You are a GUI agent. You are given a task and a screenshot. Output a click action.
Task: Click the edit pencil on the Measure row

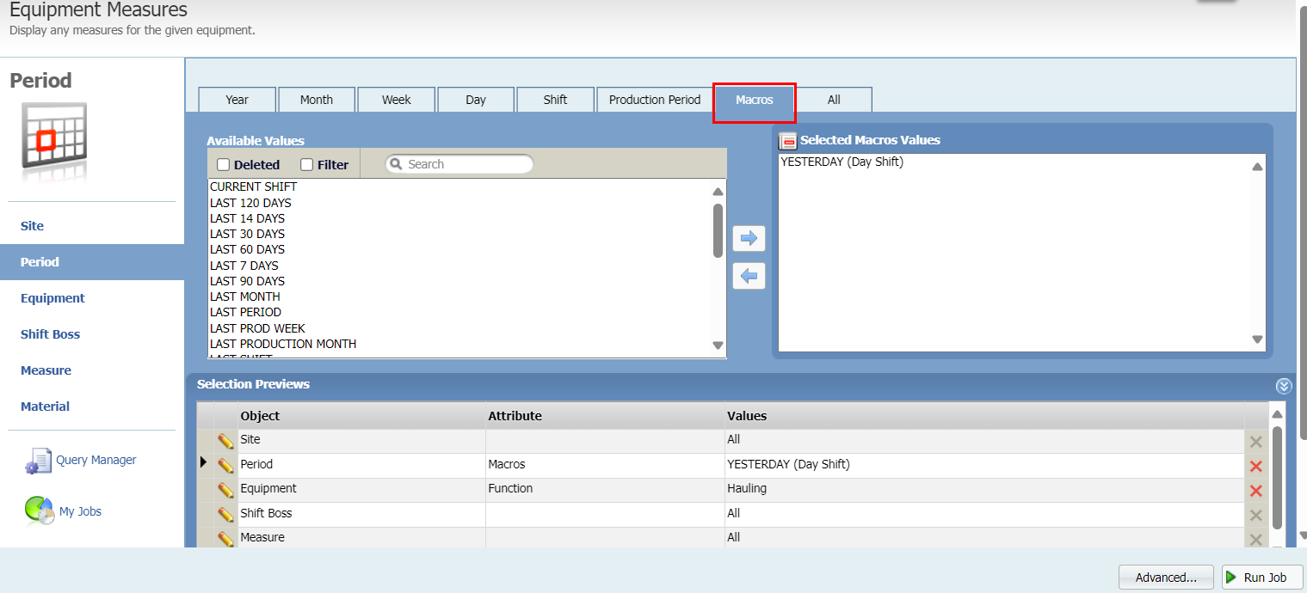(x=225, y=537)
